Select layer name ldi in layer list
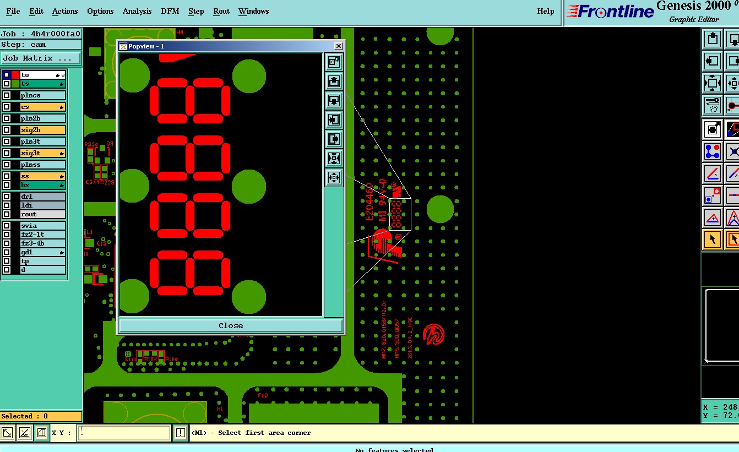Viewport: 739px width, 452px height. (x=43, y=205)
